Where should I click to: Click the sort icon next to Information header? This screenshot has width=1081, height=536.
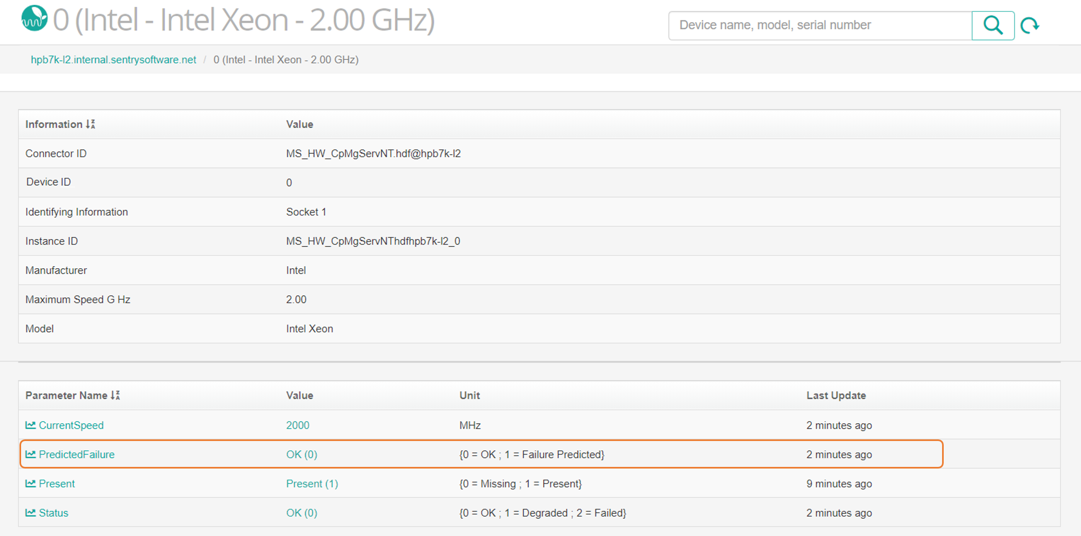click(x=91, y=124)
